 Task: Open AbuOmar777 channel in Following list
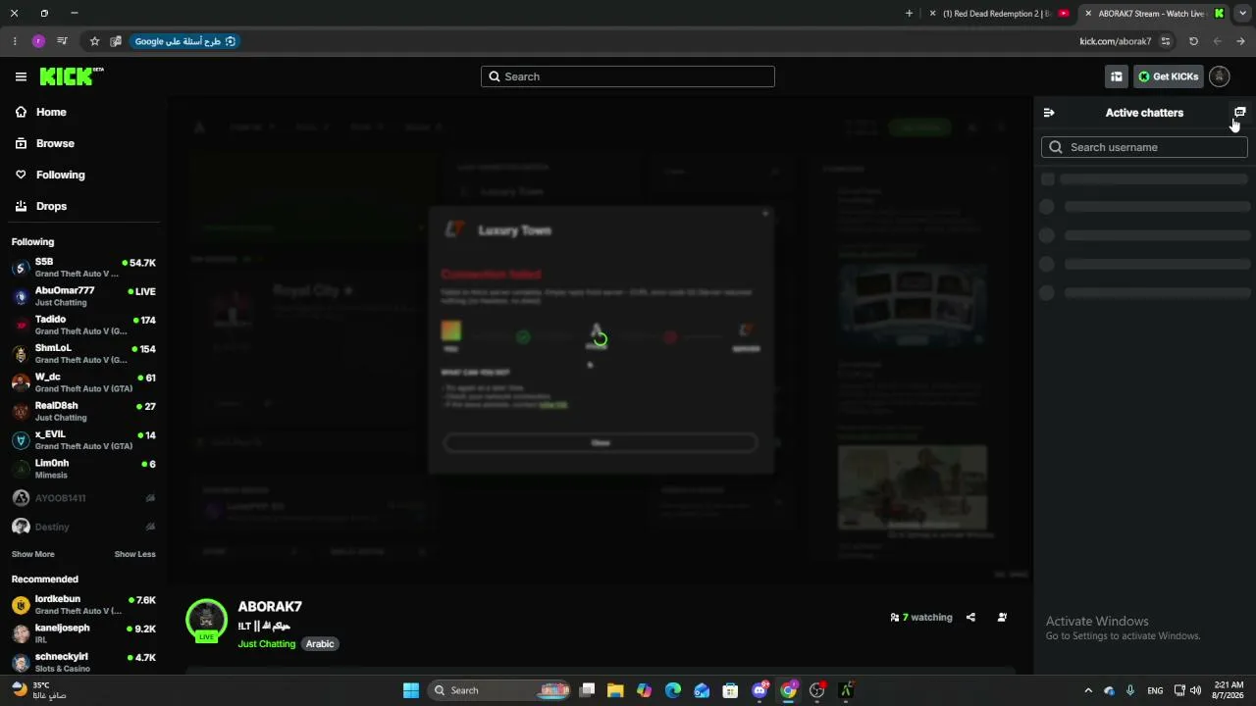pos(83,296)
